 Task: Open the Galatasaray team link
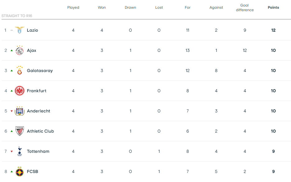(x=40, y=71)
